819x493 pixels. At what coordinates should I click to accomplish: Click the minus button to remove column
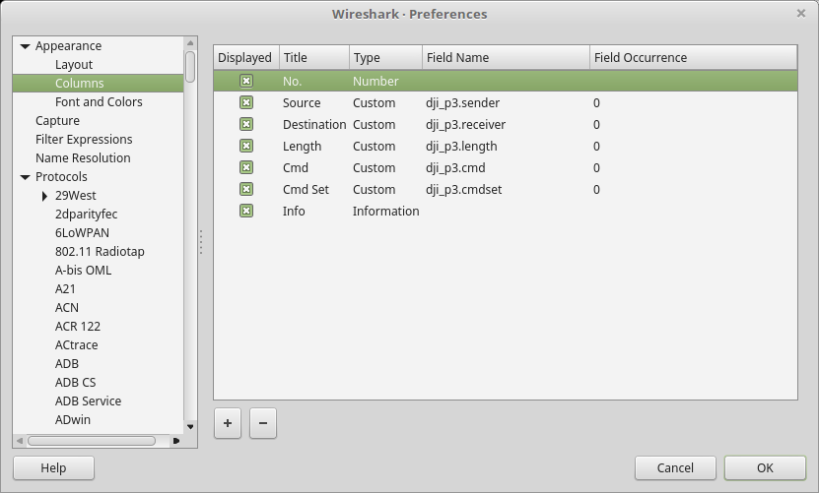click(x=262, y=423)
